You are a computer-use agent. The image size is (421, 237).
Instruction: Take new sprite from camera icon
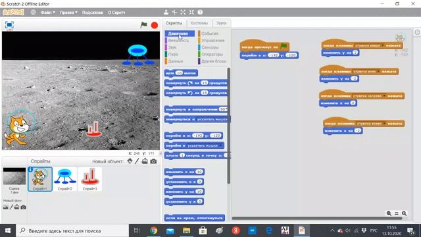tap(153, 161)
